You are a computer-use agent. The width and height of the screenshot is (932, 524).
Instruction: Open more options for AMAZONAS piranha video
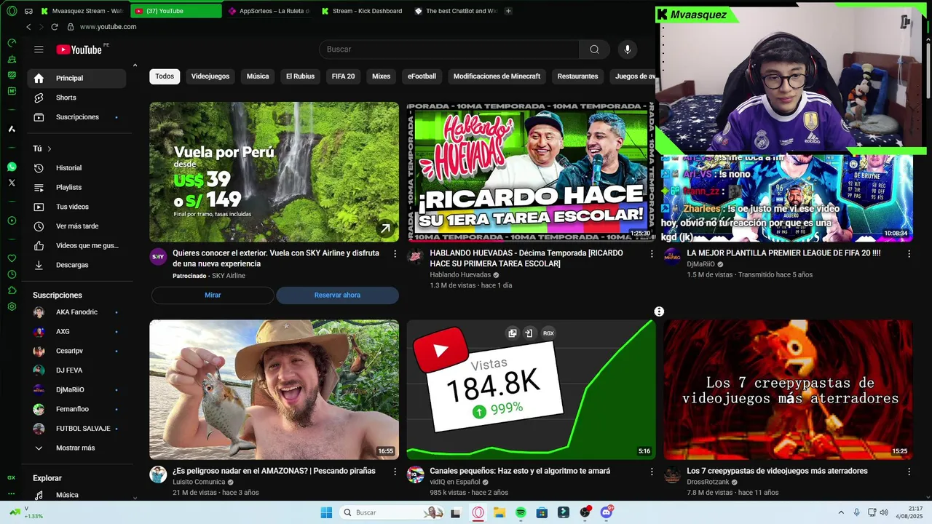coord(395,472)
